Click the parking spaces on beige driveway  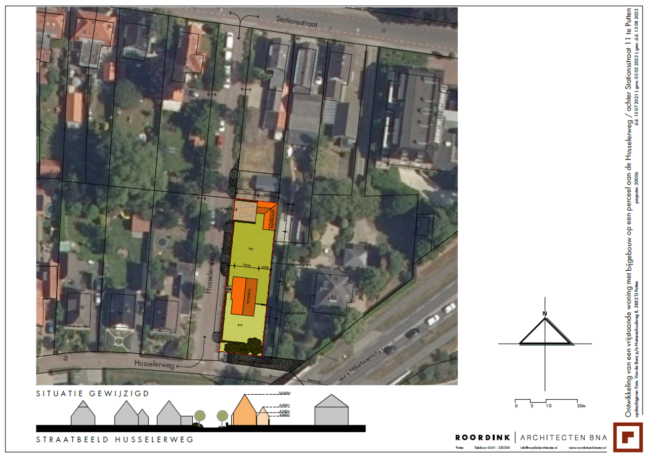[246, 212]
